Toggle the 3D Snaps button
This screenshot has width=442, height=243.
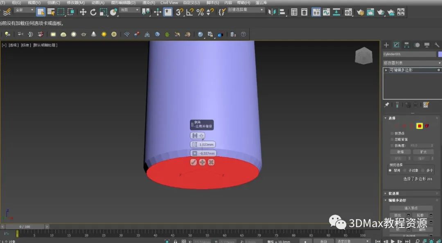(179, 12)
